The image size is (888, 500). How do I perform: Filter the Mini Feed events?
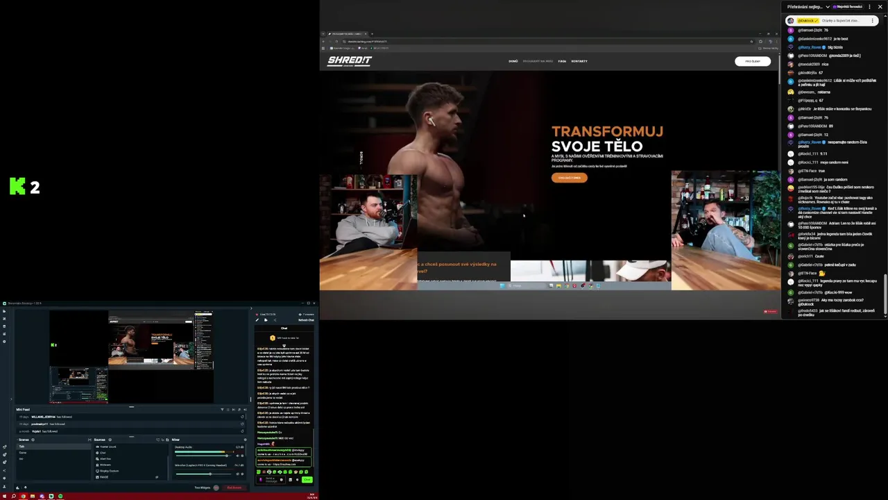click(222, 410)
